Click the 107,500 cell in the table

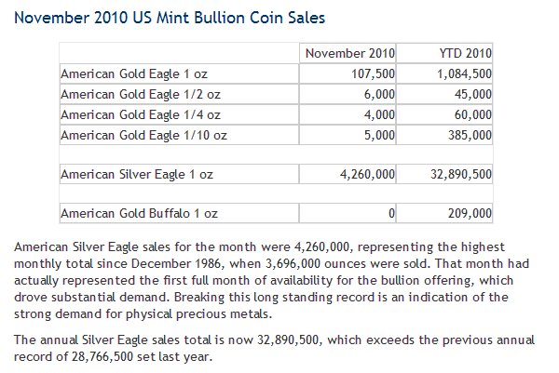pos(371,73)
